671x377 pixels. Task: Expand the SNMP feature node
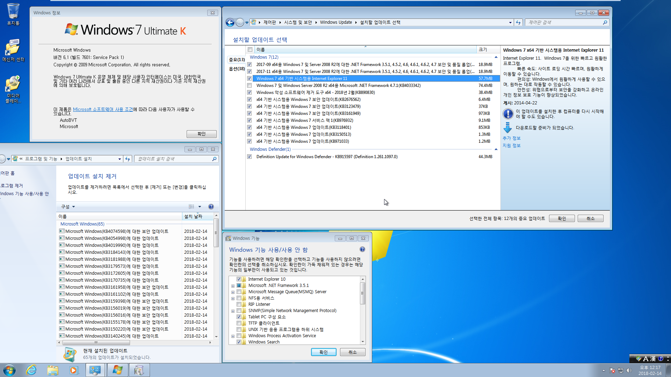click(x=233, y=311)
